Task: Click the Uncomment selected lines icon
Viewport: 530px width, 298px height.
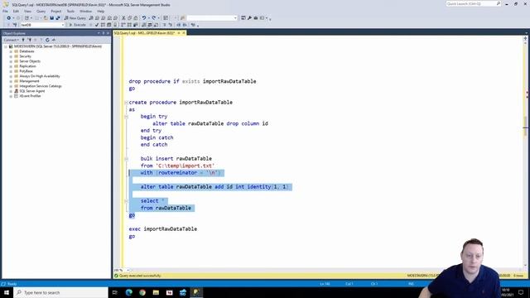Action: click(x=171, y=25)
